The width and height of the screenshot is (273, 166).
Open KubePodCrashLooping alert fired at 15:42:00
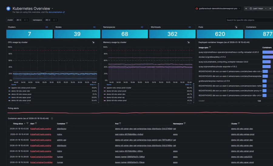click(x=41, y=129)
